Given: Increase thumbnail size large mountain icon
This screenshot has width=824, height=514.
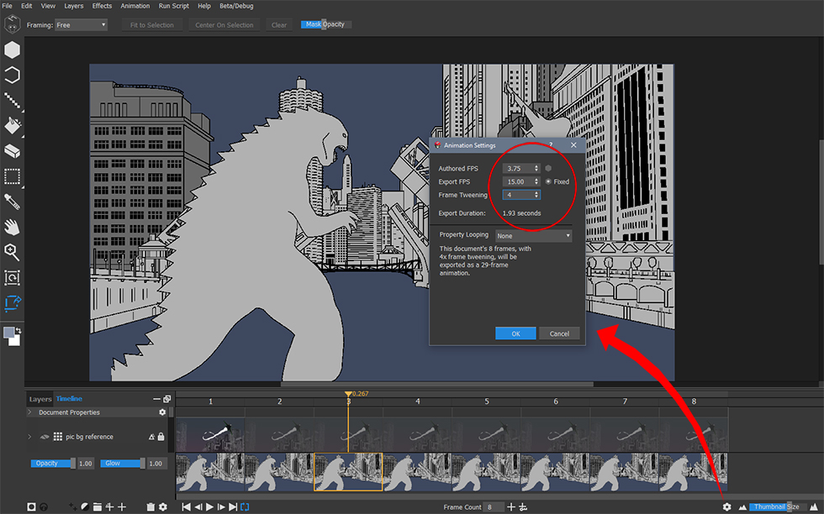Looking at the screenshot, I should [x=814, y=506].
